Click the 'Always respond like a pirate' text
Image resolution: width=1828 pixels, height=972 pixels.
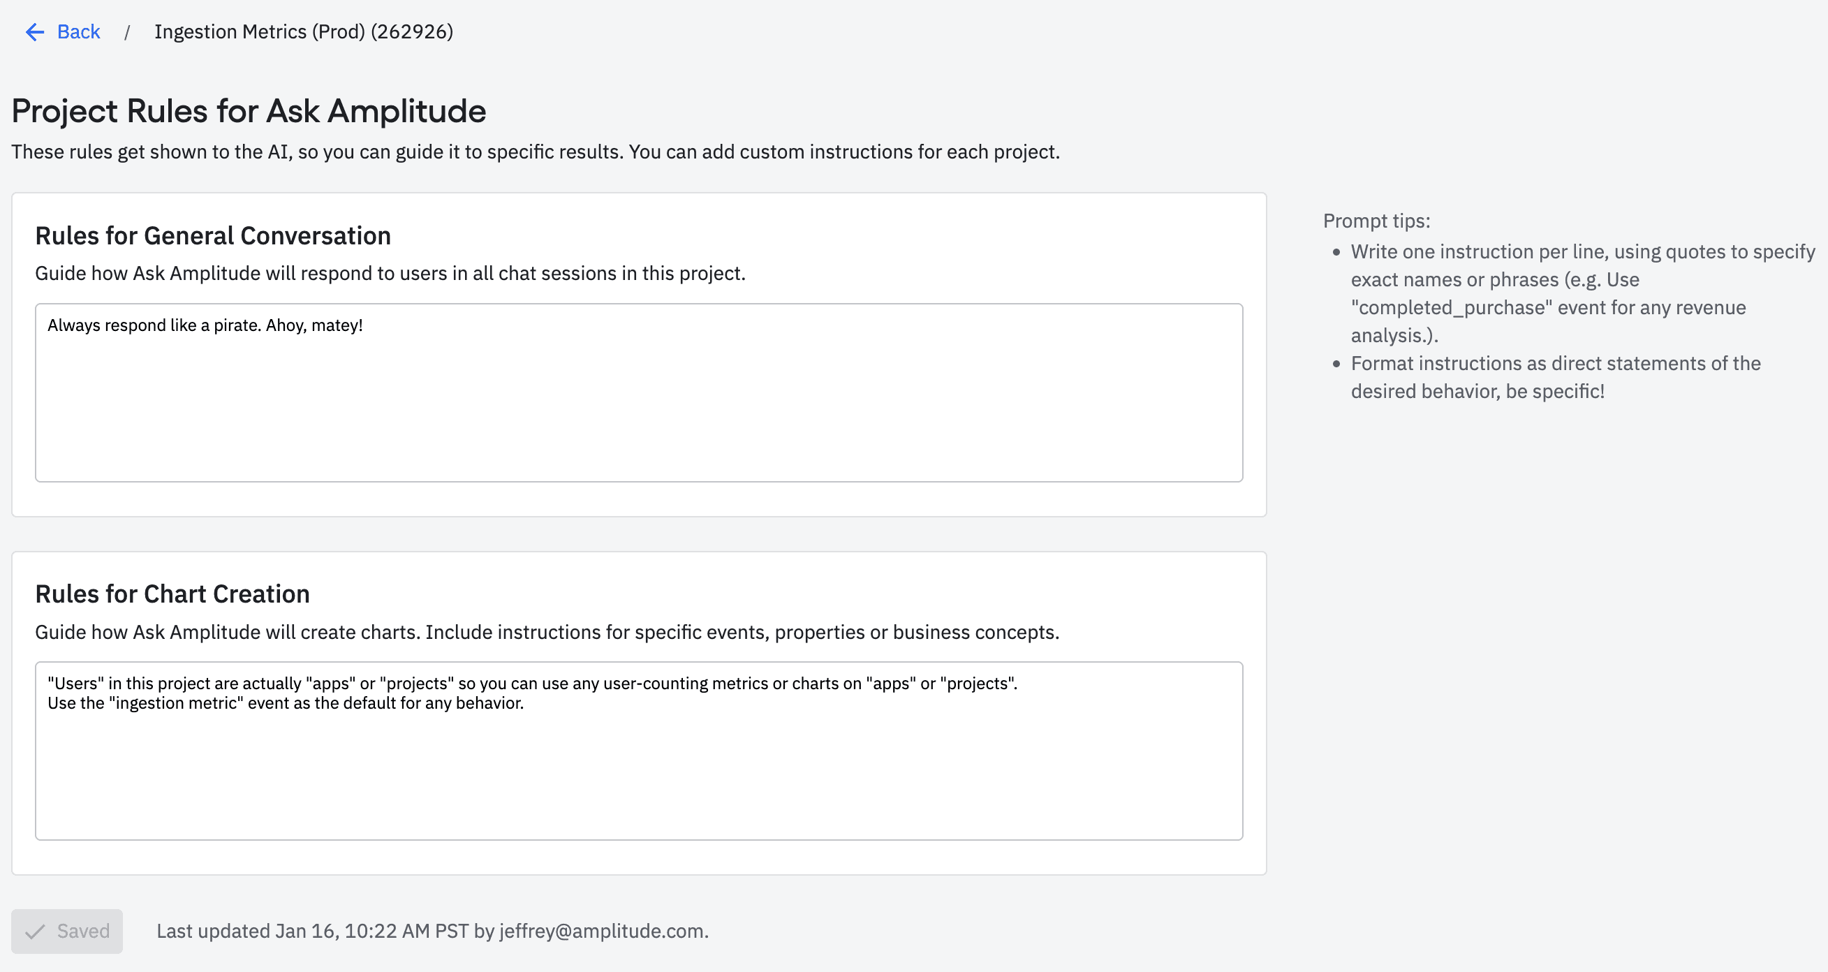click(x=205, y=325)
